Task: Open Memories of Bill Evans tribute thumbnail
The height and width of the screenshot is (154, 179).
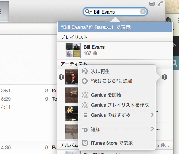Action: point(72,132)
